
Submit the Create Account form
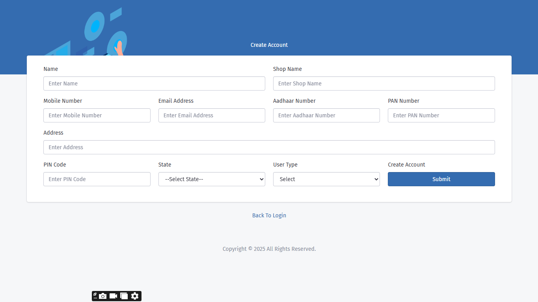pos(441,179)
